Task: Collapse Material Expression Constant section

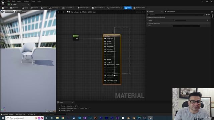Action: tap(147, 18)
